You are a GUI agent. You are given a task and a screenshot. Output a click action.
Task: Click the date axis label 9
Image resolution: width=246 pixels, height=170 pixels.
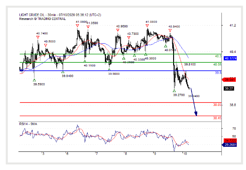[x=155, y=154]
